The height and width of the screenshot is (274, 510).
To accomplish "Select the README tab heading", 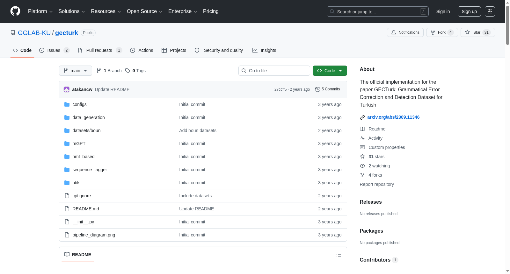I will tap(78, 255).
